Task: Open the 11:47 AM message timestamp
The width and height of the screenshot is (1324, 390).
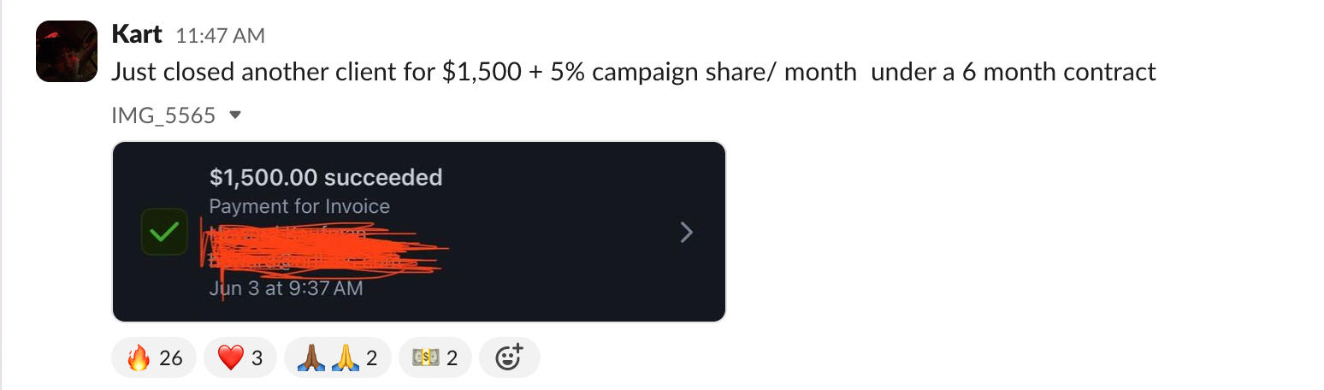Action: pyautogui.click(x=220, y=36)
